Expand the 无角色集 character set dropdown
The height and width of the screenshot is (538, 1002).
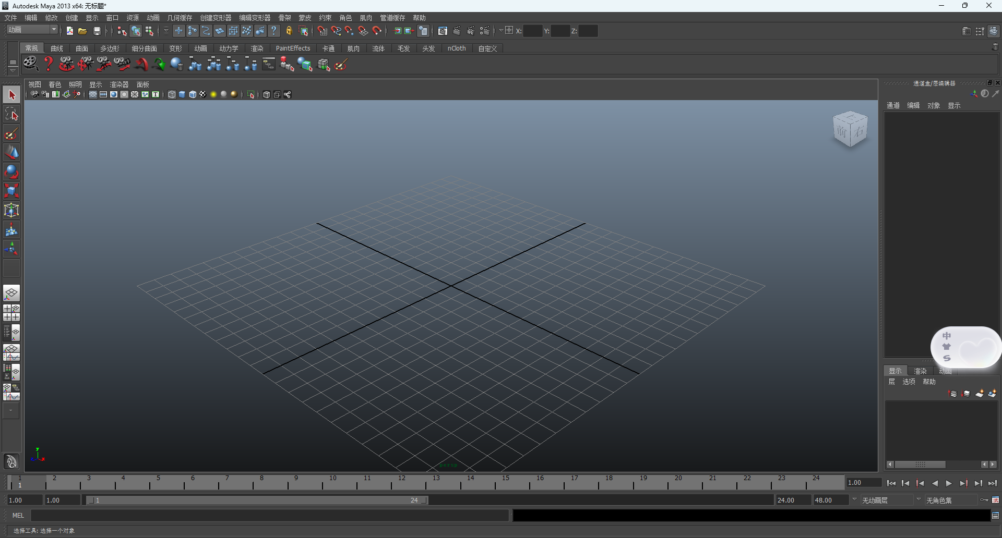pyautogui.click(x=939, y=500)
